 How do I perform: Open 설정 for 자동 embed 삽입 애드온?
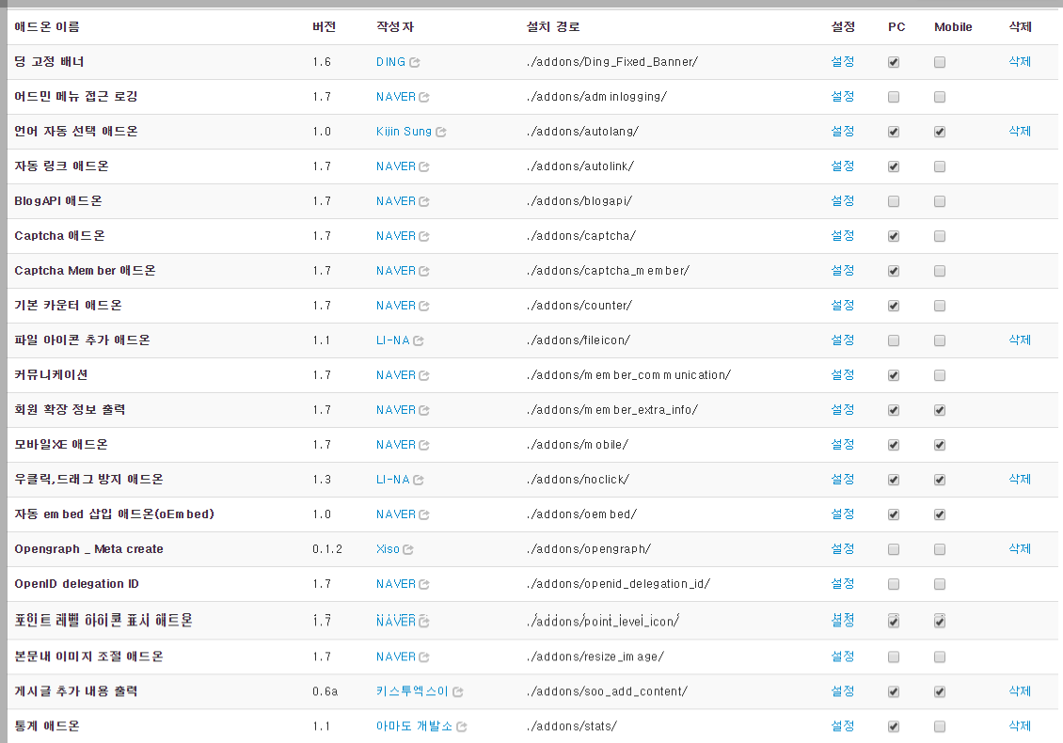843,514
